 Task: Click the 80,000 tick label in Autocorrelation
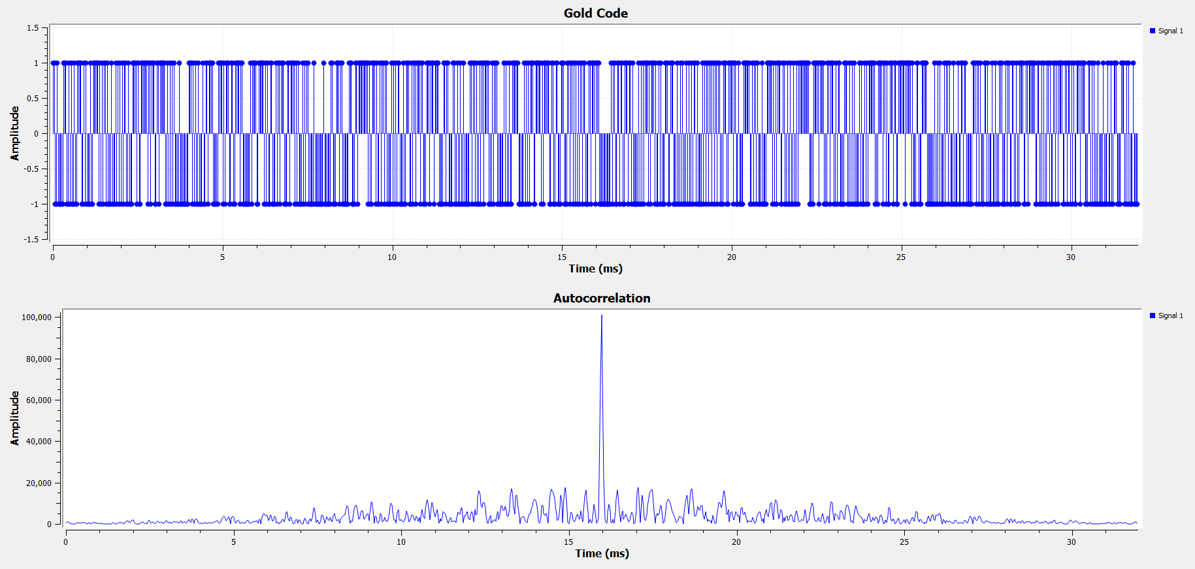pyautogui.click(x=39, y=359)
